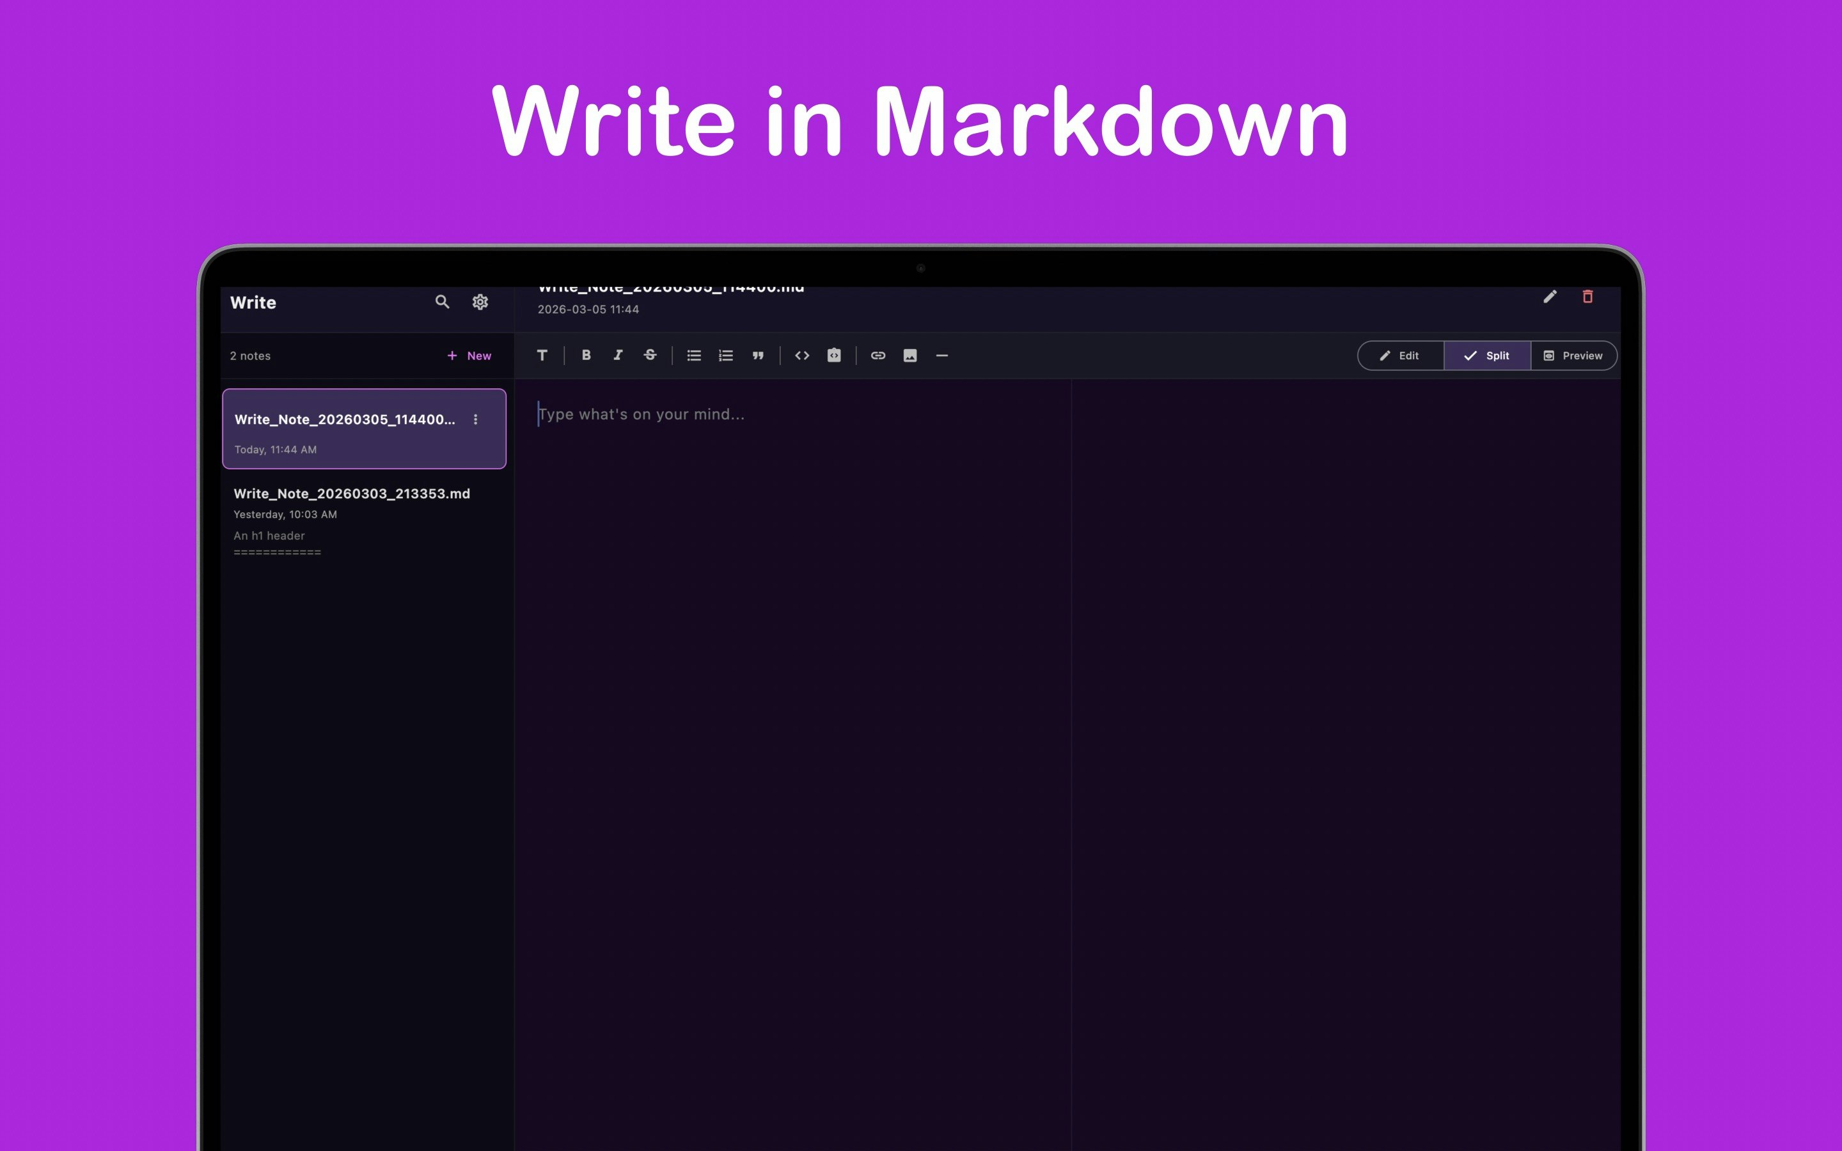Switch to Edit view mode
The height and width of the screenshot is (1151, 1842).
(1401, 356)
